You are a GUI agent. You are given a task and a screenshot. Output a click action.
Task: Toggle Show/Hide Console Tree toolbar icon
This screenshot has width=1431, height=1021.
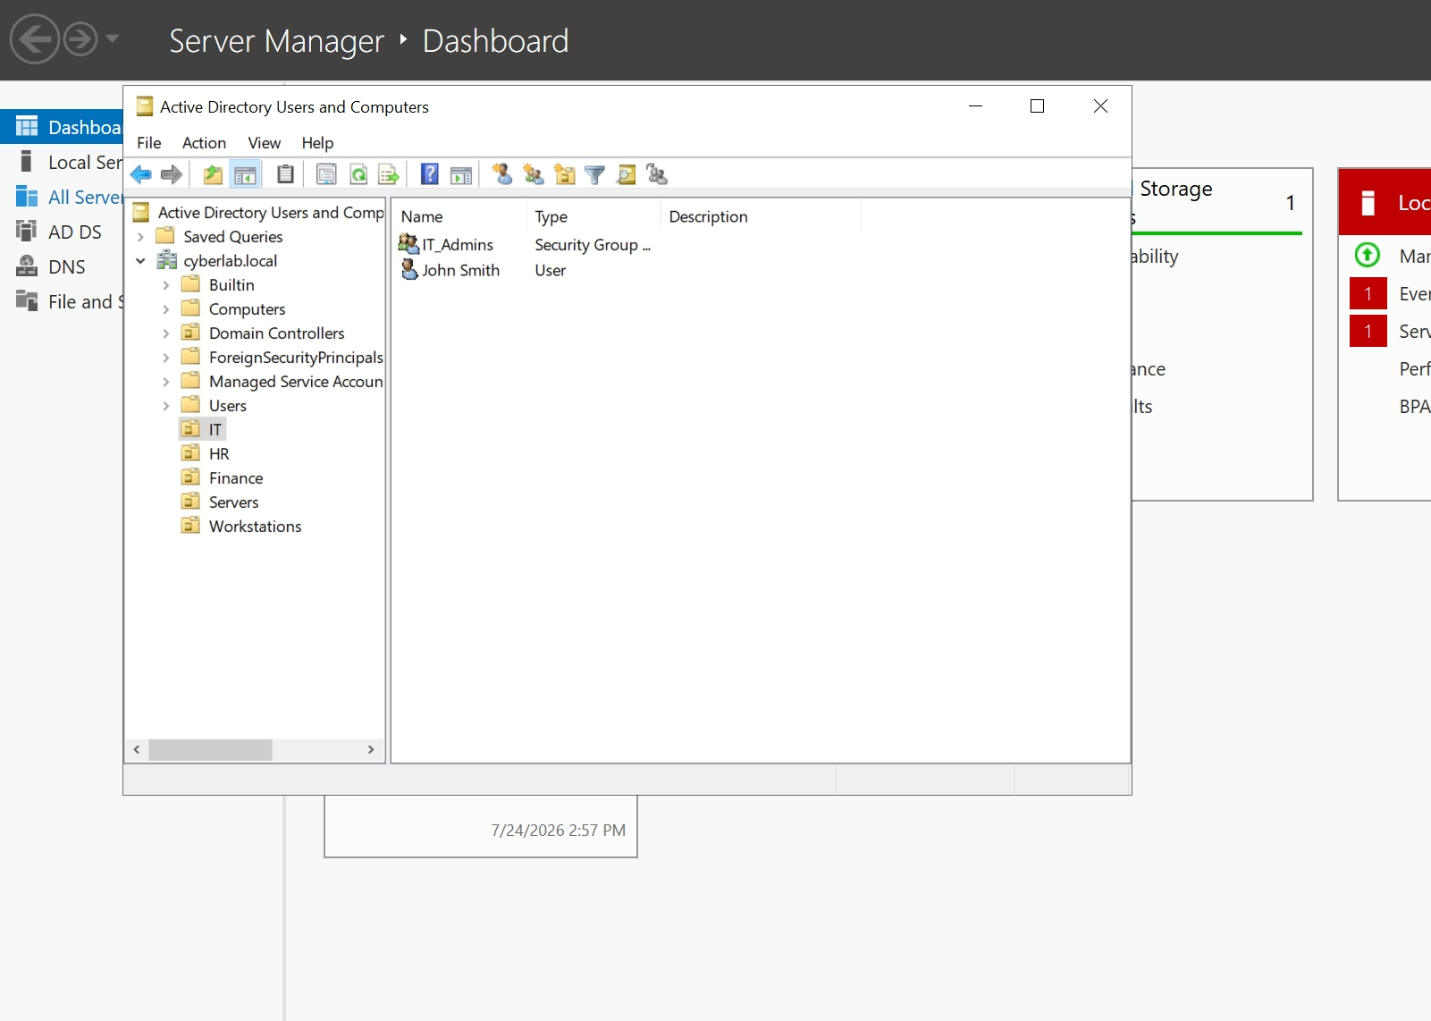coord(245,174)
